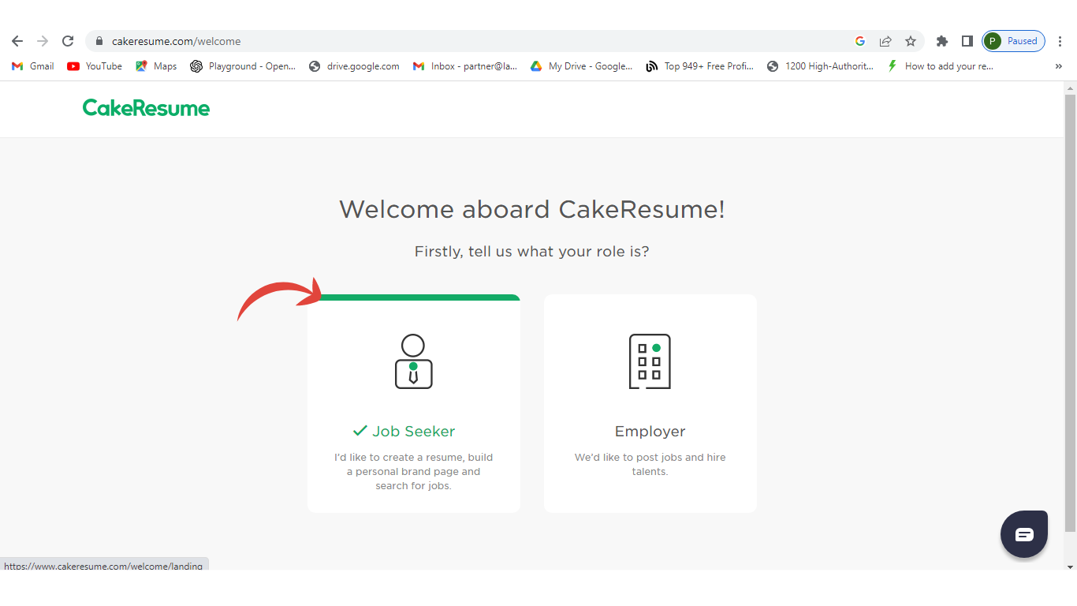
Task: Bookmark this page with the star icon
Action: coord(911,41)
